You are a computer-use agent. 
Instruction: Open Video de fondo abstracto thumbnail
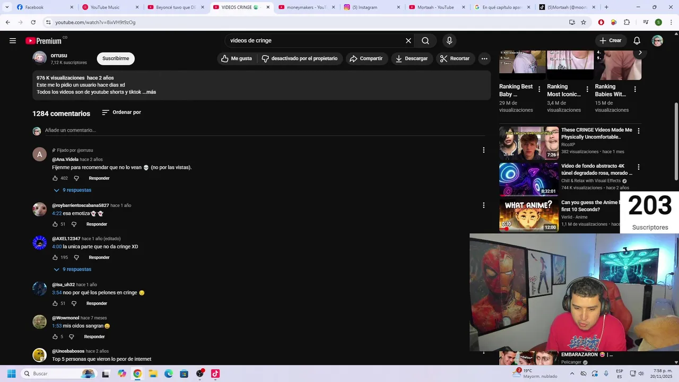pos(528,179)
